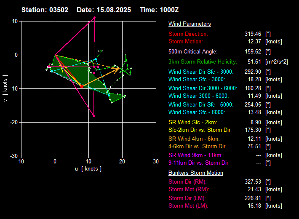
Task: Click the value 226.81
Action: click(x=253, y=198)
